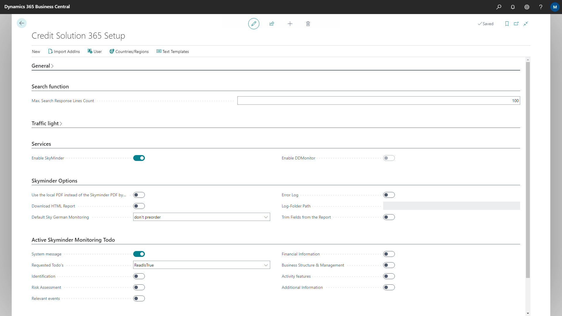Image resolution: width=562 pixels, height=316 pixels.
Task: Click the Services section heading
Action: (x=41, y=144)
